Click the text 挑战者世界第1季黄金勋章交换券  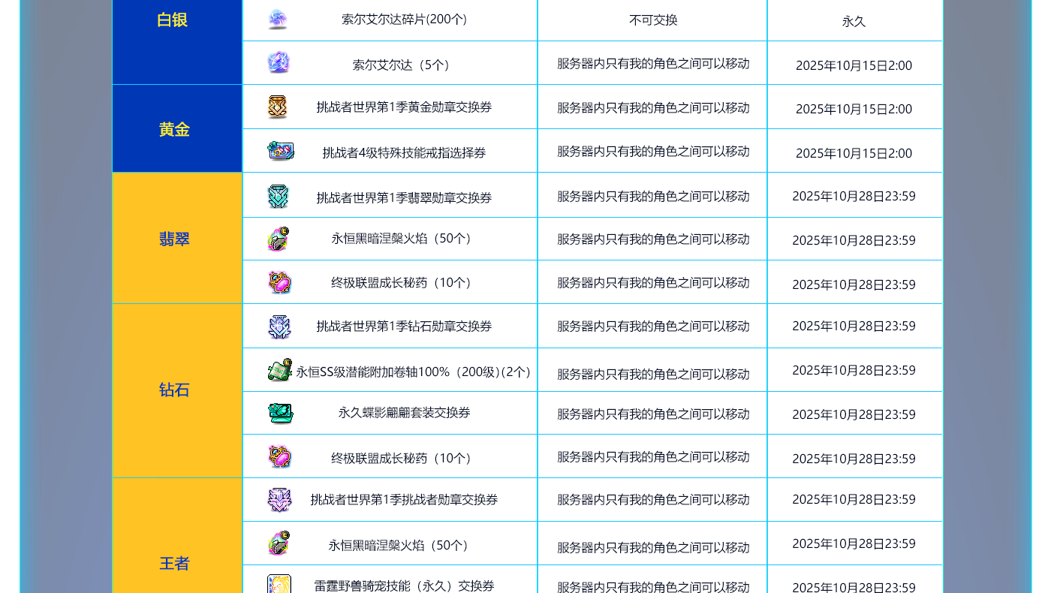pyautogui.click(x=404, y=107)
